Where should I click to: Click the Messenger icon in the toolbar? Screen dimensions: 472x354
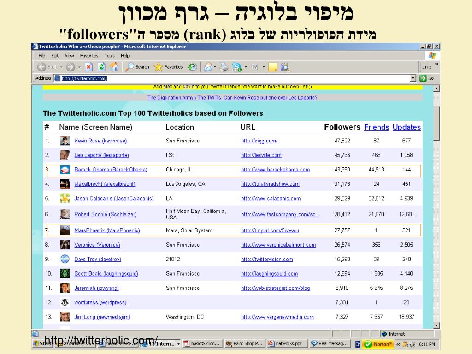click(x=236, y=67)
